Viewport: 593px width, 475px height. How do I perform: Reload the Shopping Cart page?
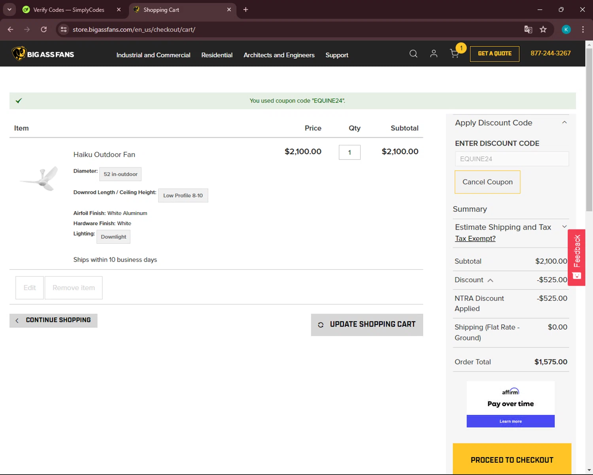[x=44, y=29]
